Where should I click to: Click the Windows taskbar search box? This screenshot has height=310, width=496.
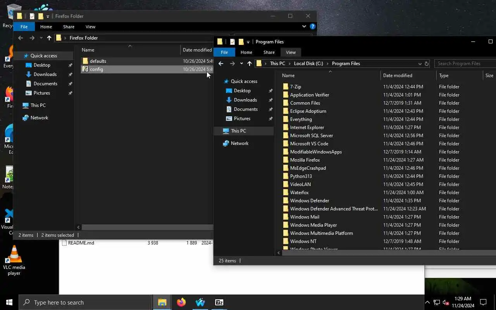coord(85,302)
